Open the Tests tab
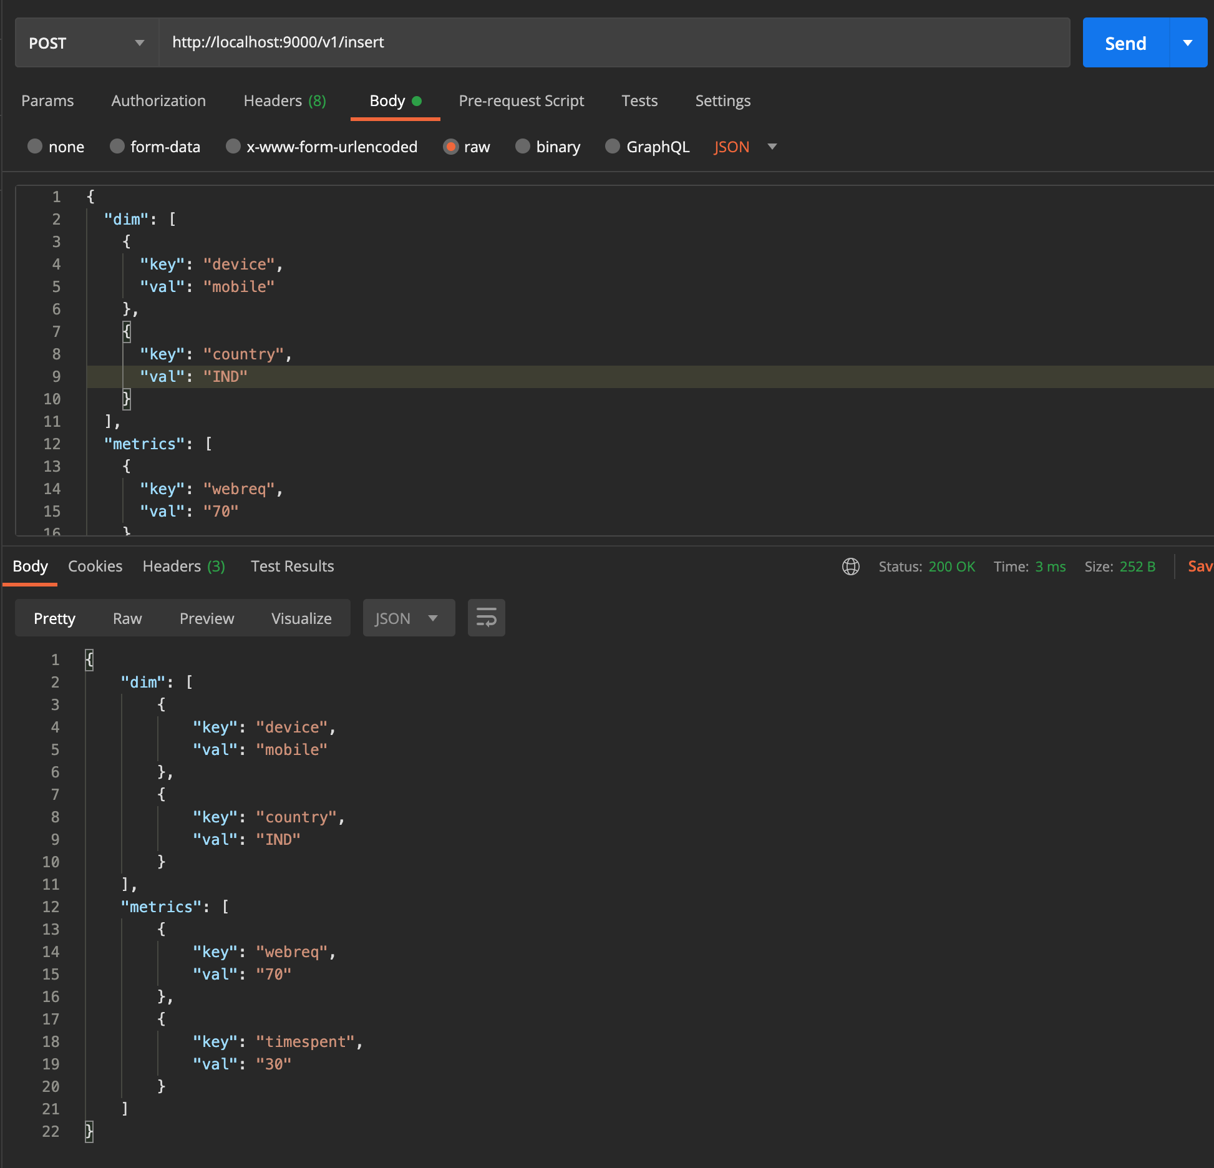1214x1168 pixels. pyautogui.click(x=639, y=100)
